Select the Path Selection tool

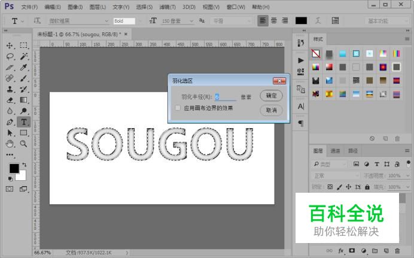click(x=10, y=133)
